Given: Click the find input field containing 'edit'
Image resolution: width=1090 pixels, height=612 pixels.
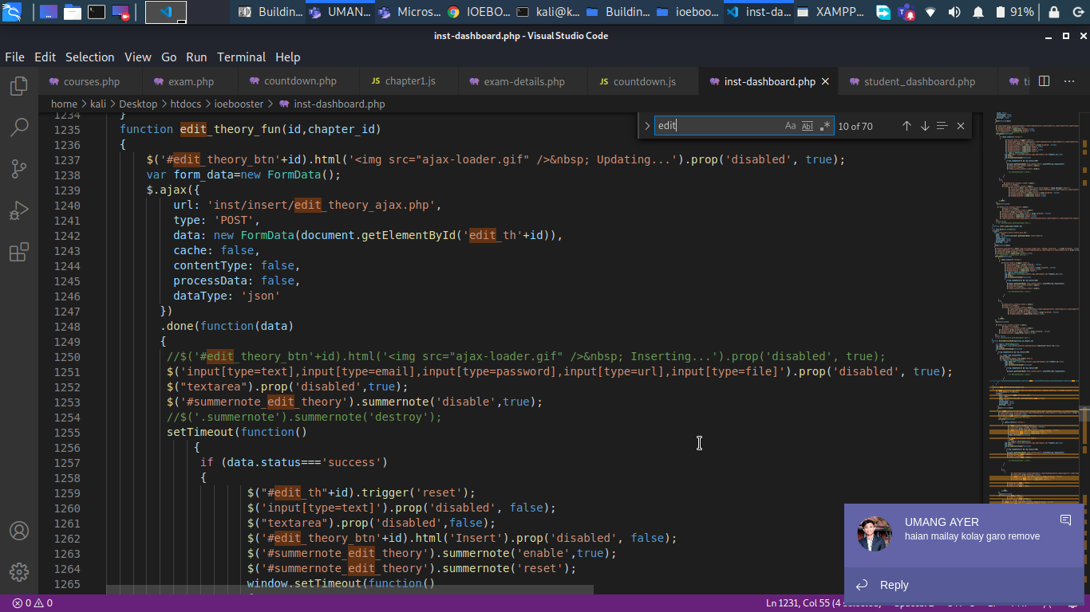Looking at the screenshot, I should [718, 126].
